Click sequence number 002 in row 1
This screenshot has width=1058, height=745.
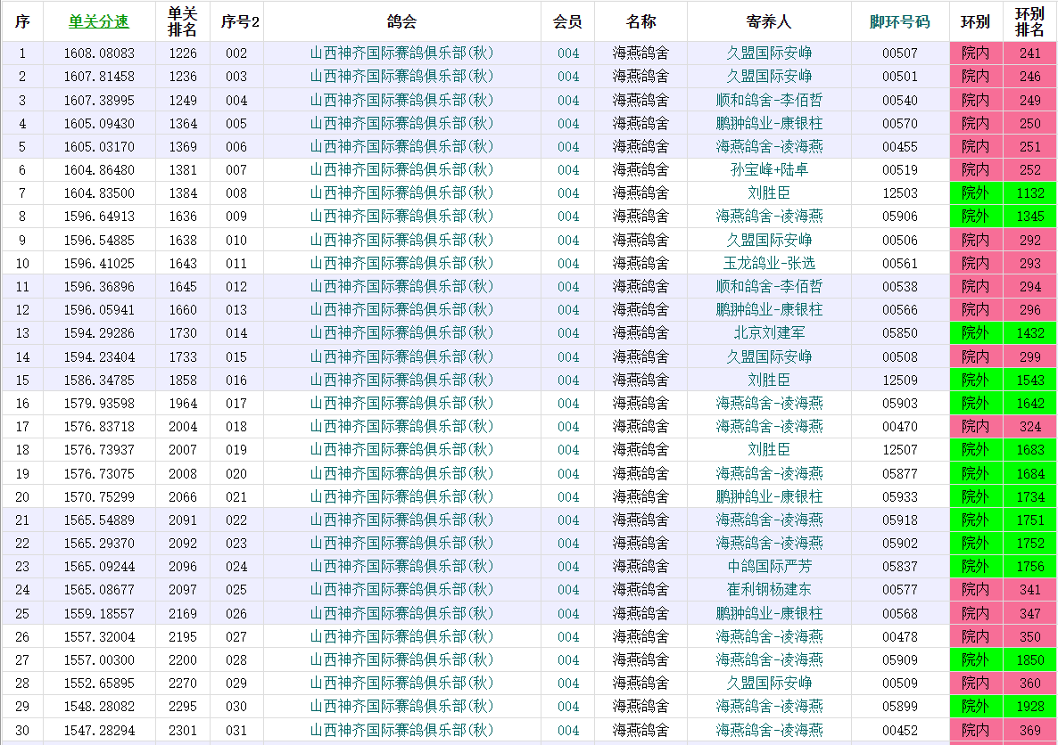pyautogui.click(x=236, y=53)
